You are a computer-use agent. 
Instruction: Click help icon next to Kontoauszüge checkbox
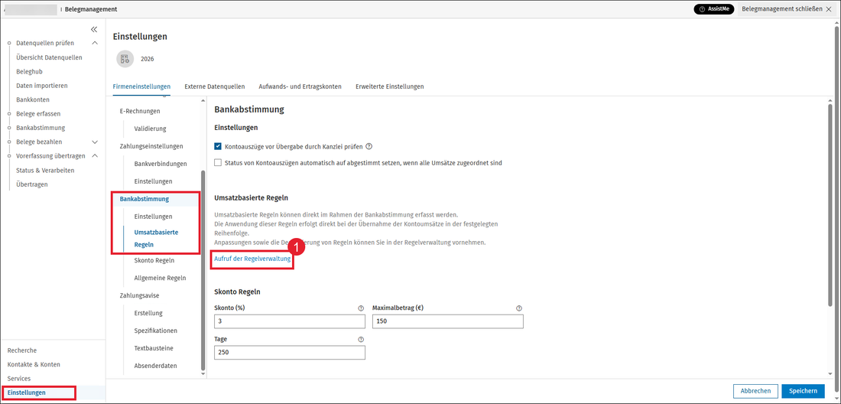point(369,146)
